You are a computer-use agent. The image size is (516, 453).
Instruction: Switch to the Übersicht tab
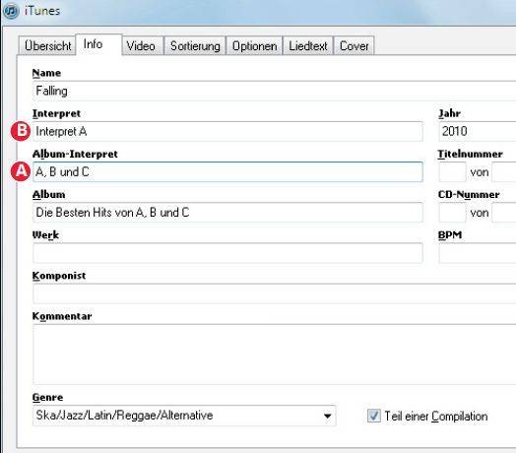click(x=47, y=45)
